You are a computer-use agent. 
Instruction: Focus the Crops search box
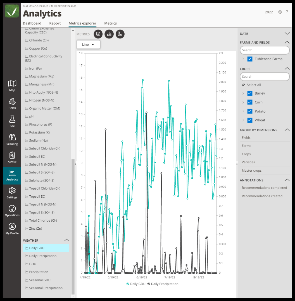pos(265,77)
